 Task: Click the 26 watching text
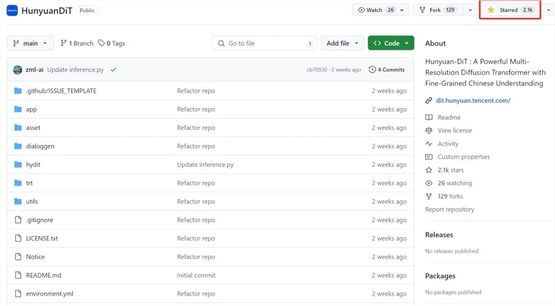click(455, 183)
